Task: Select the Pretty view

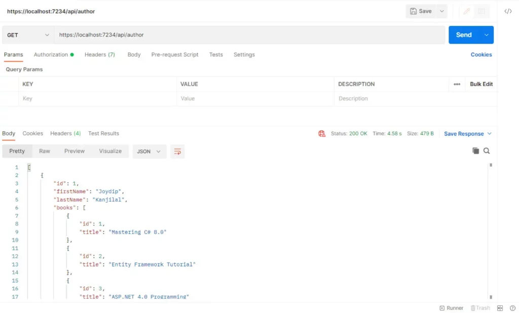Action: [x=17, y=151]
